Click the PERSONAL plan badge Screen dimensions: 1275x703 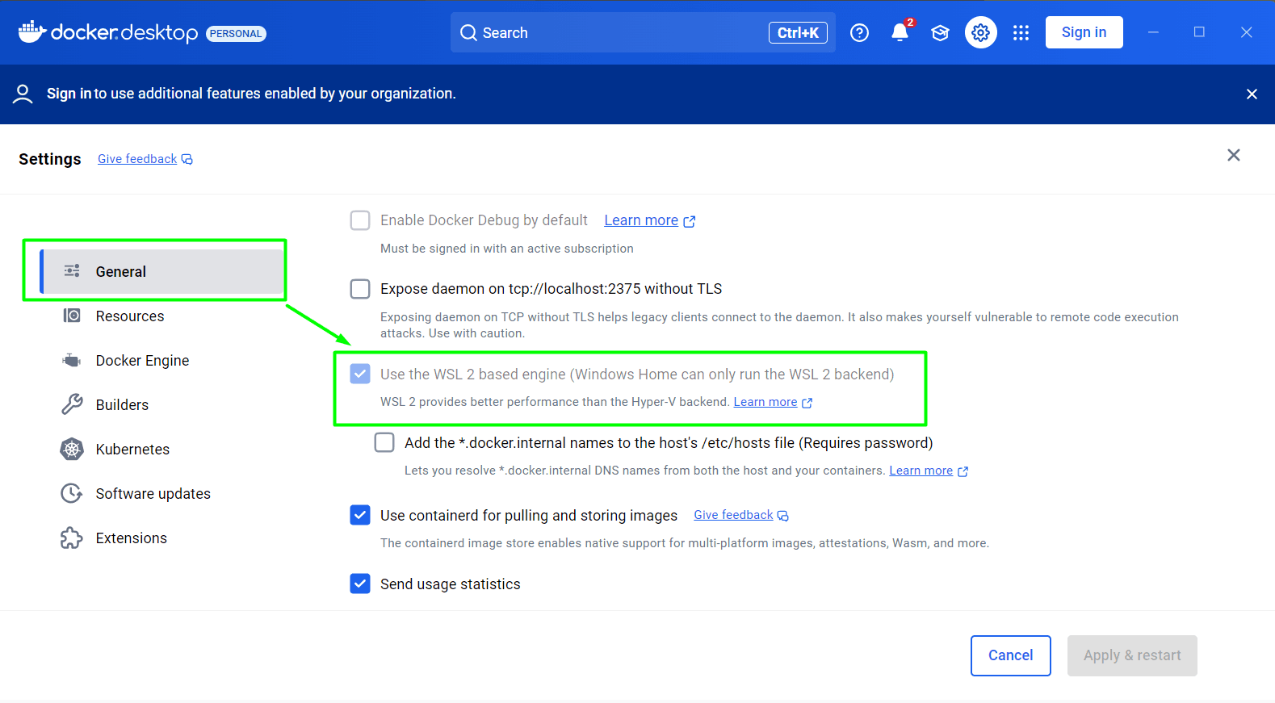(236, 34)
